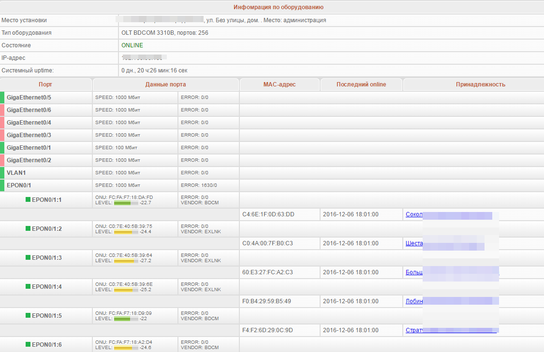Click the Информация по оборудованию heading
The width and height of the screenshot is (544, 352).
coord(278,7)
